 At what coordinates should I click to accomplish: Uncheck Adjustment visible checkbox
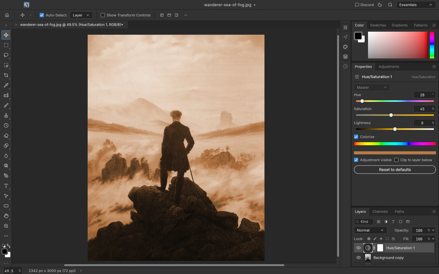[x=356, y=160]
